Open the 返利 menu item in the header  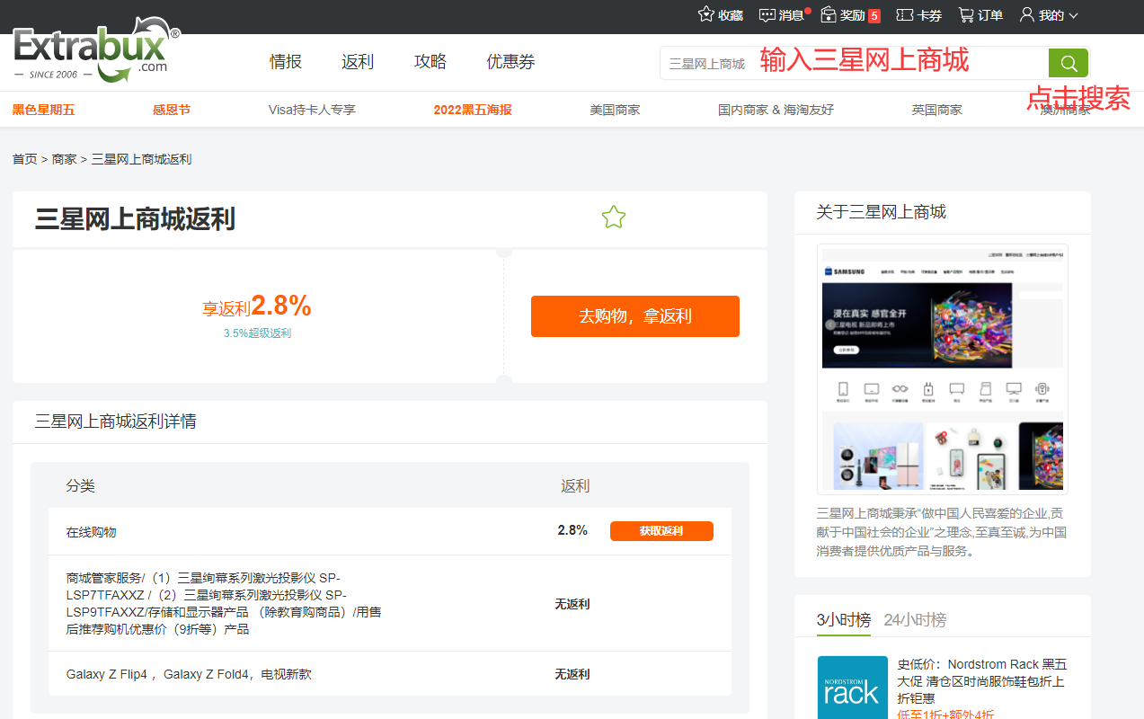pos(358,62)
